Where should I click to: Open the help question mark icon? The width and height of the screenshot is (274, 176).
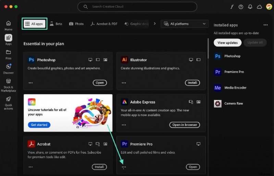pos(241,7)
